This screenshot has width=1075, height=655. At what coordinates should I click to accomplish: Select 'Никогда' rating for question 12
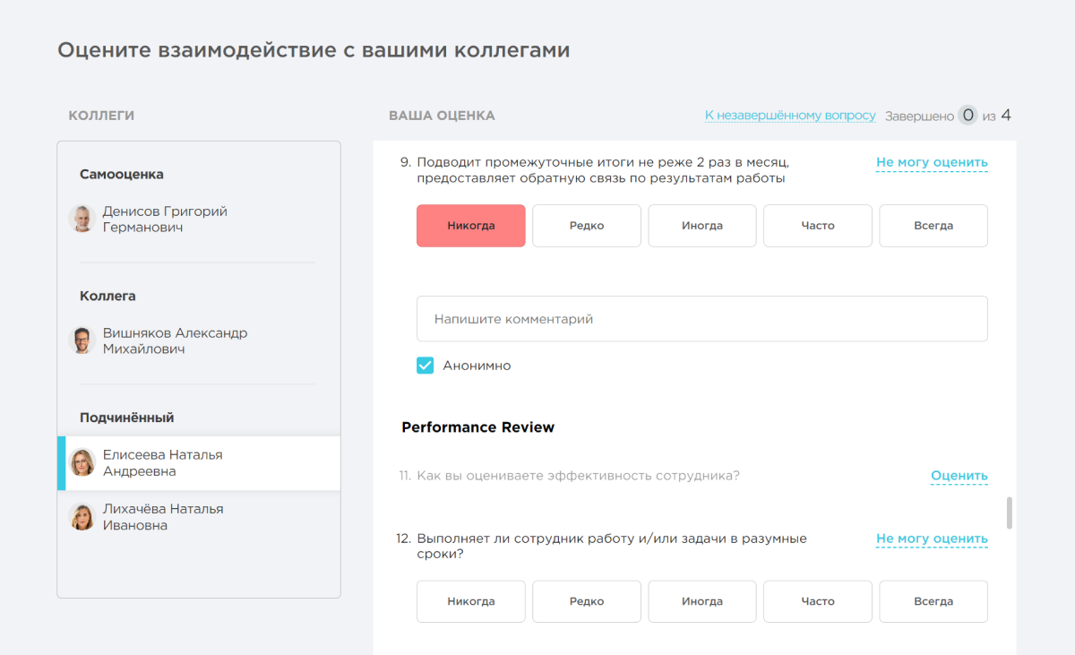[x=470, y=600]
